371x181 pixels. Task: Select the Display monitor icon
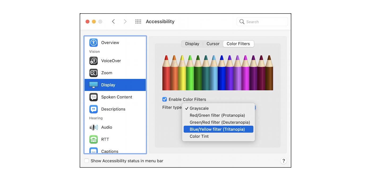point(93,85)
